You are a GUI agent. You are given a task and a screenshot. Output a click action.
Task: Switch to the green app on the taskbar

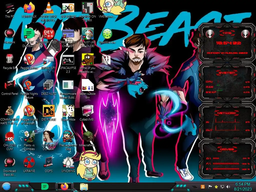tap(45, 186)
